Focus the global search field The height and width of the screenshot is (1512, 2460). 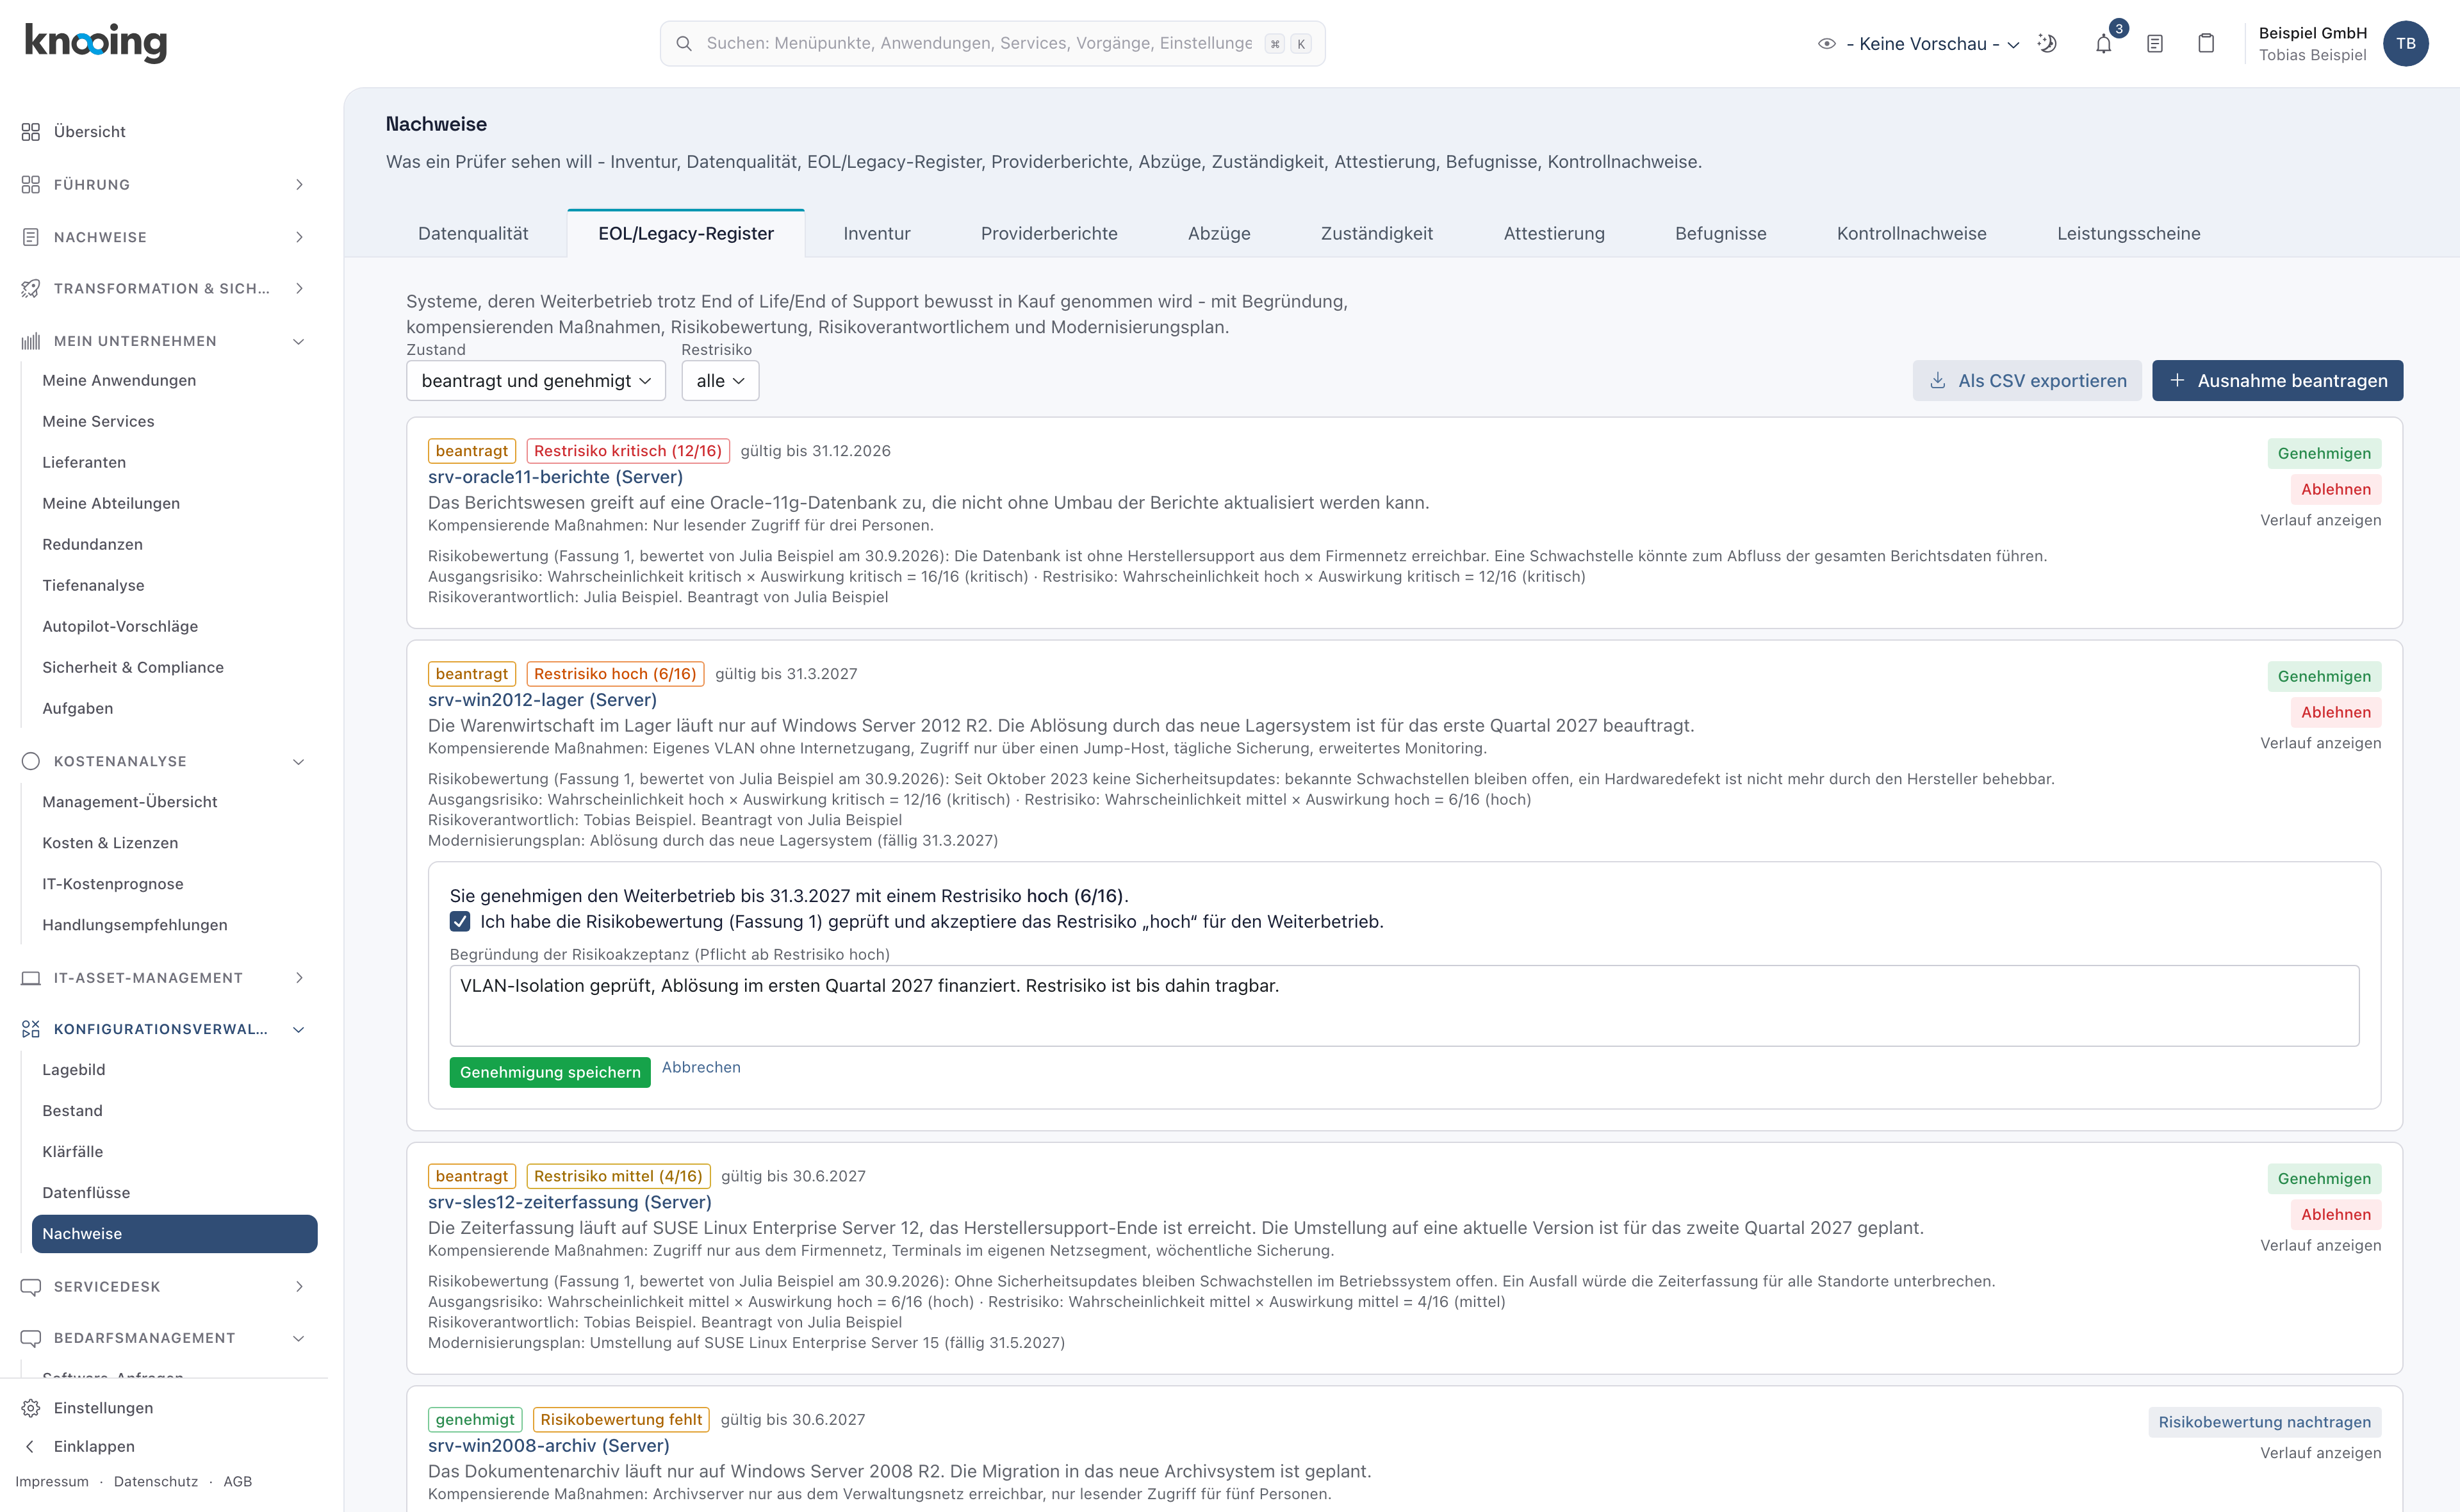(x=992, y=44)
